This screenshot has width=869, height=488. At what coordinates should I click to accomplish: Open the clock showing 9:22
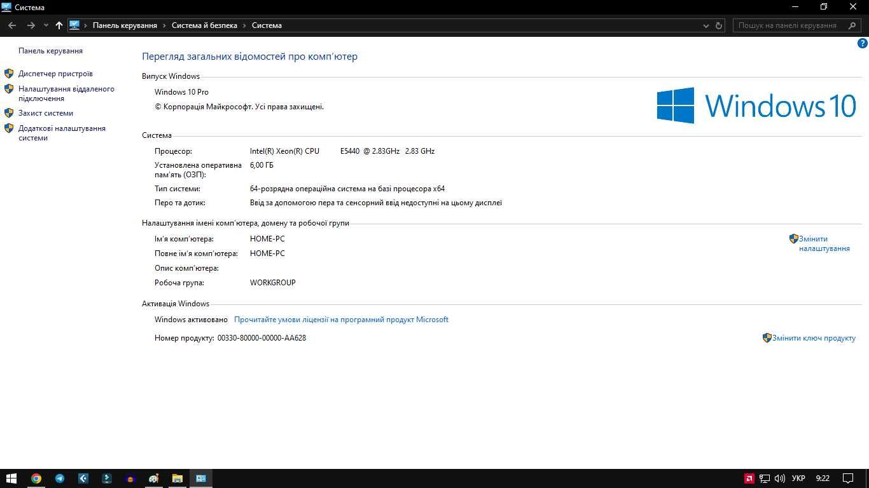(x=823, y=478)
